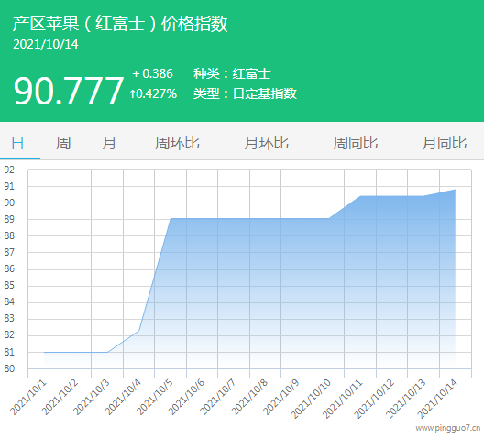The image size is (484, 438).
Task: Click x-axis date label 2021/10/5
Action: [x=155, y=398]
